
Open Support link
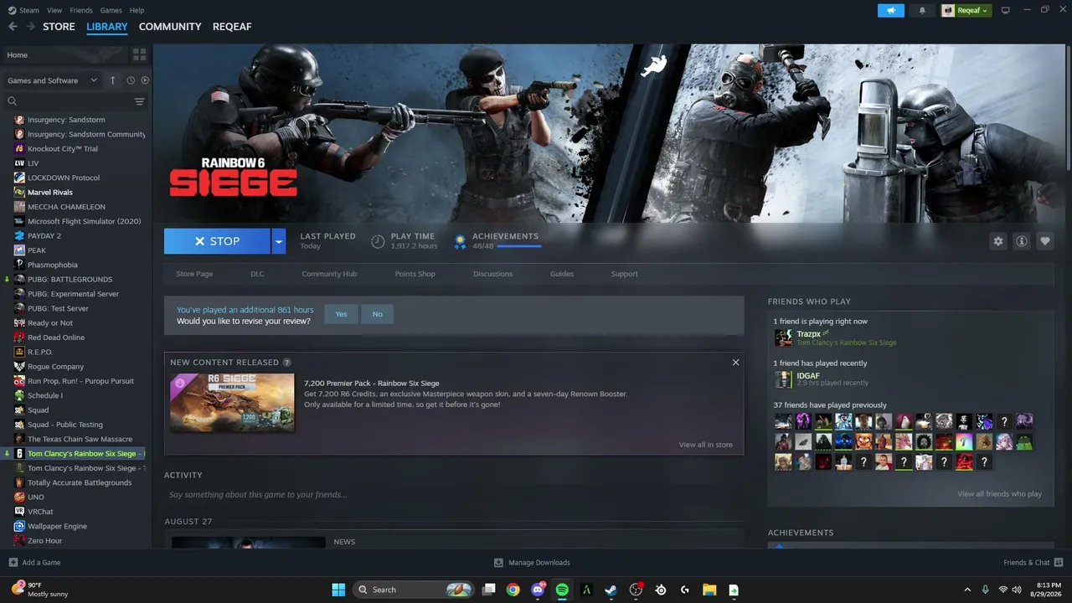[624, 274]
